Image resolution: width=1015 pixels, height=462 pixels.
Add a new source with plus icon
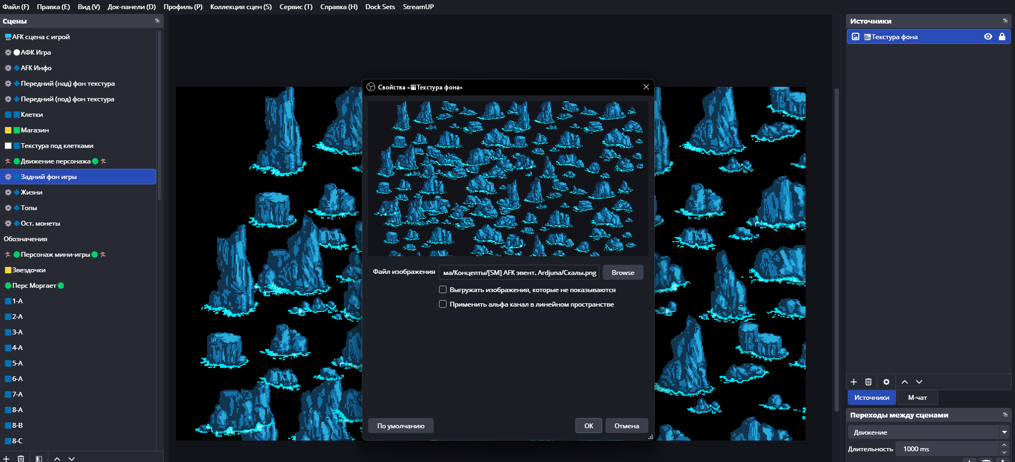853,382
